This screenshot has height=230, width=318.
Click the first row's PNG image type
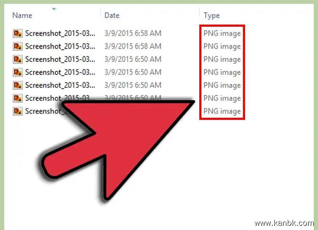point(222,33)
